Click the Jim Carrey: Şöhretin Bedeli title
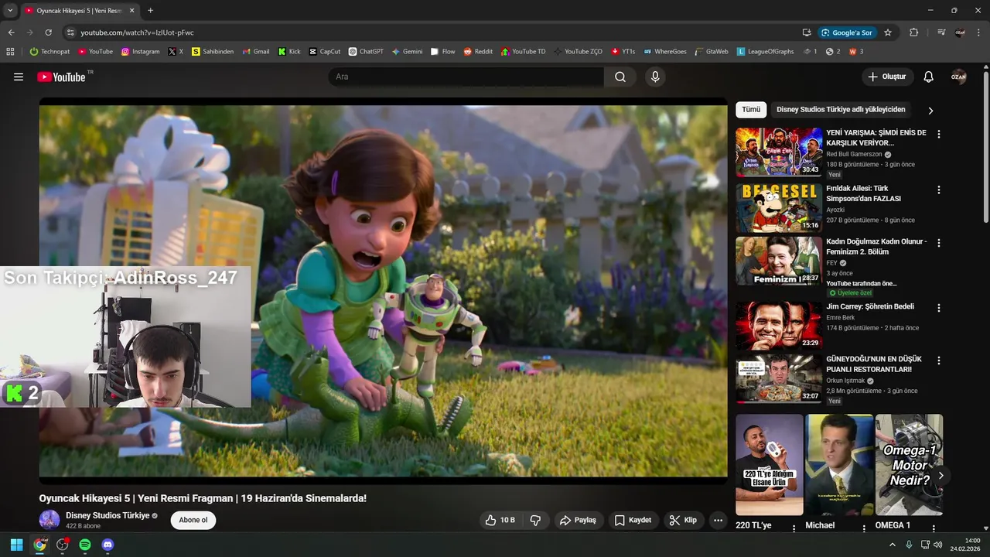 coord(870,306)
